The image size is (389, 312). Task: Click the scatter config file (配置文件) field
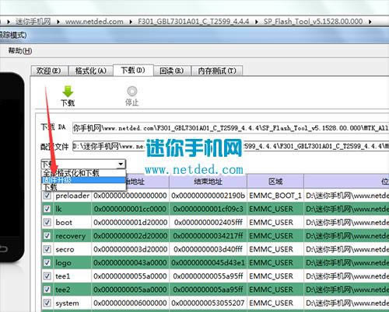(230, 147)
